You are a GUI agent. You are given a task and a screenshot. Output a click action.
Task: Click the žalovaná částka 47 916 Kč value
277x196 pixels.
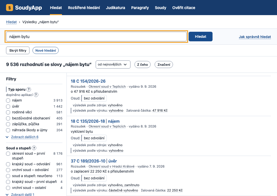160,110
